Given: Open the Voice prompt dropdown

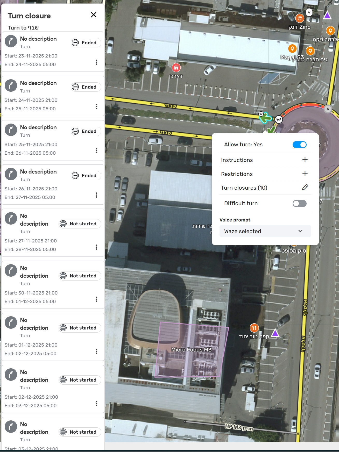Looking at the screenshot, I should (265, 231).
